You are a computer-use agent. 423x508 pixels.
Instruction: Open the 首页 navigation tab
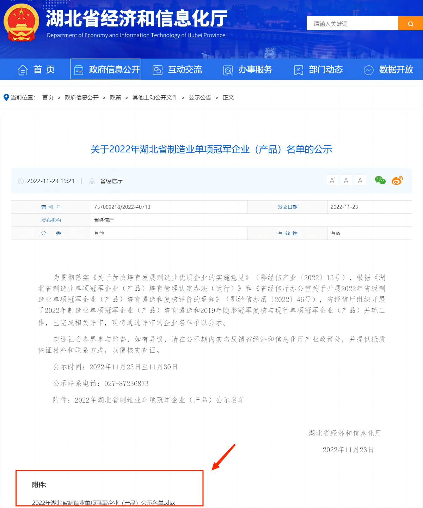37,69
